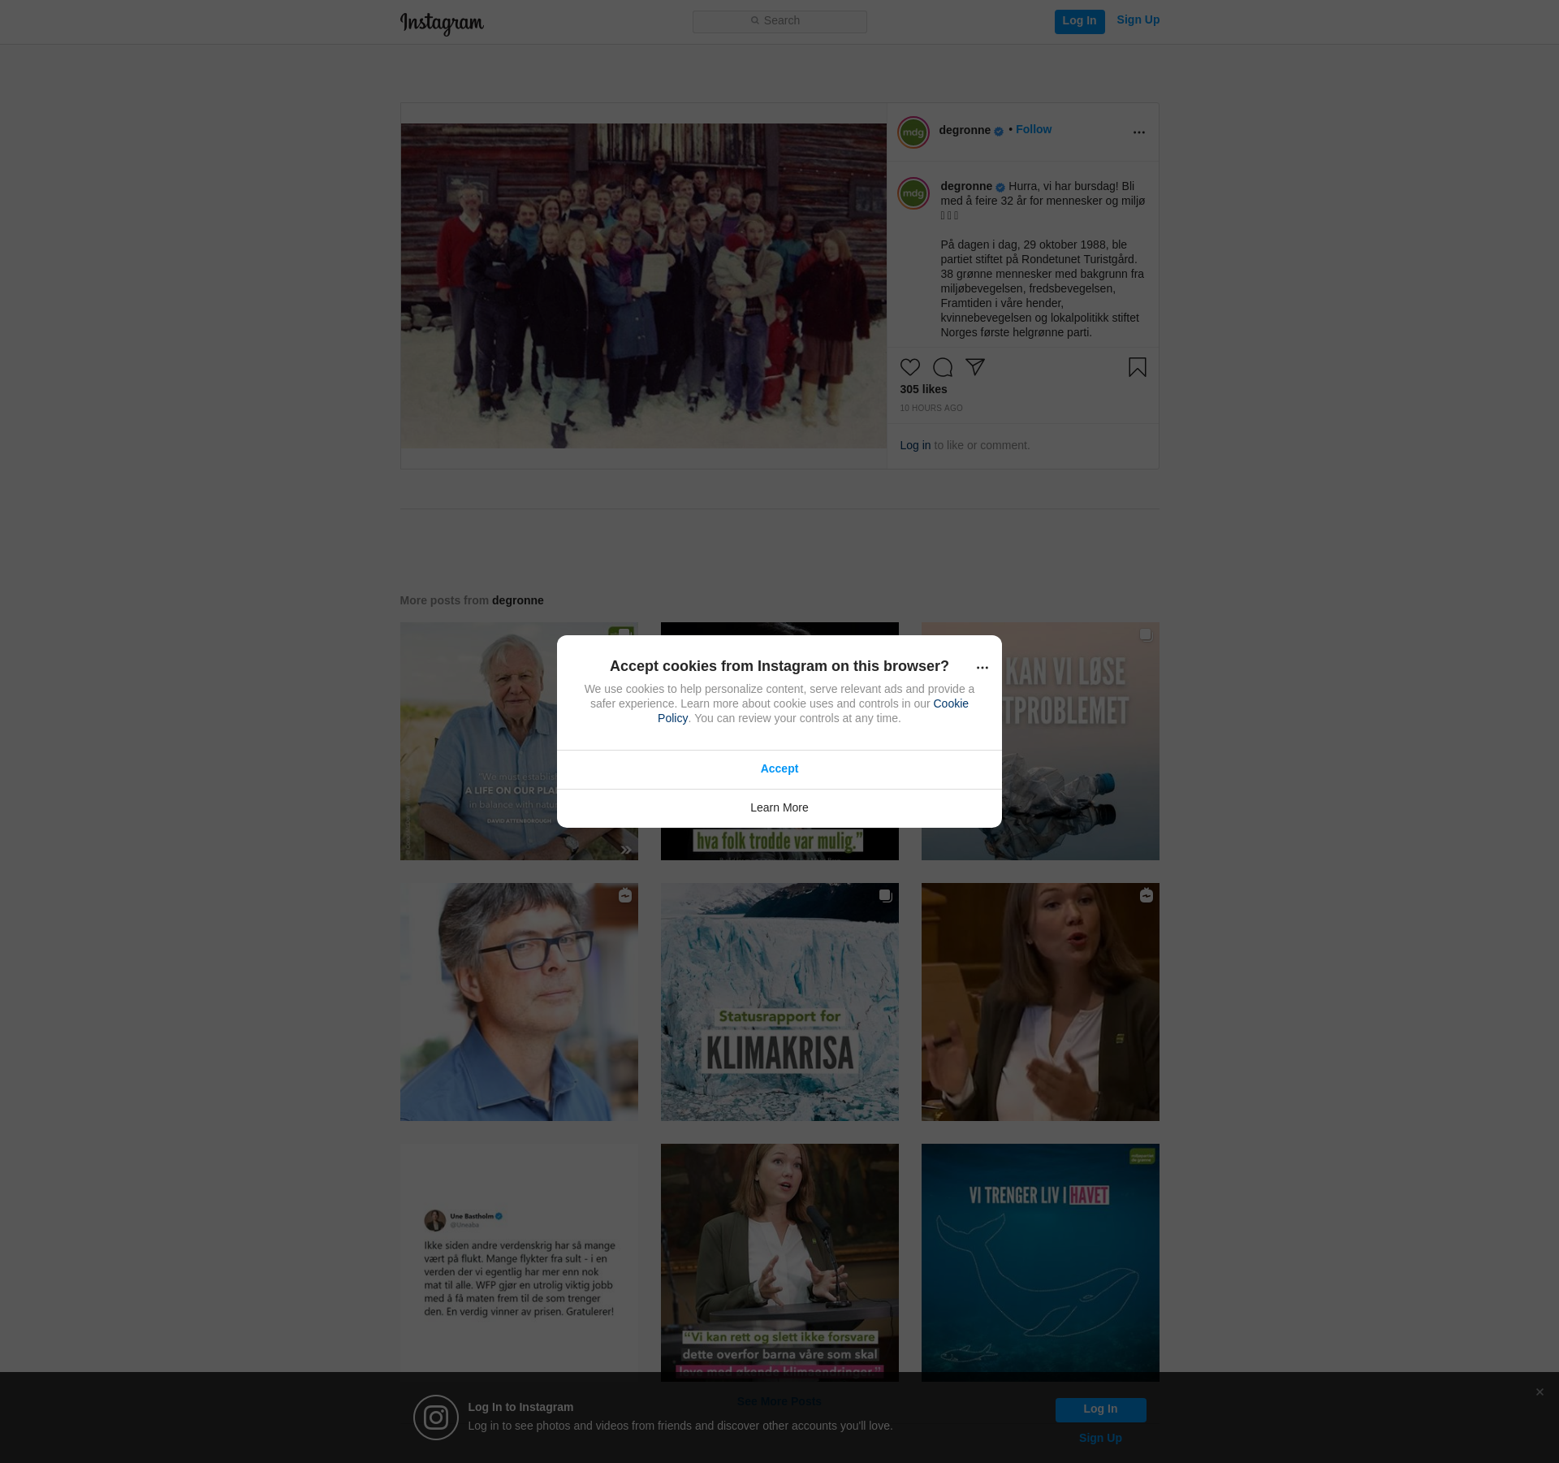Open the main group photo
Viewport: 1559px width, 1463px height.
[643, 286]
